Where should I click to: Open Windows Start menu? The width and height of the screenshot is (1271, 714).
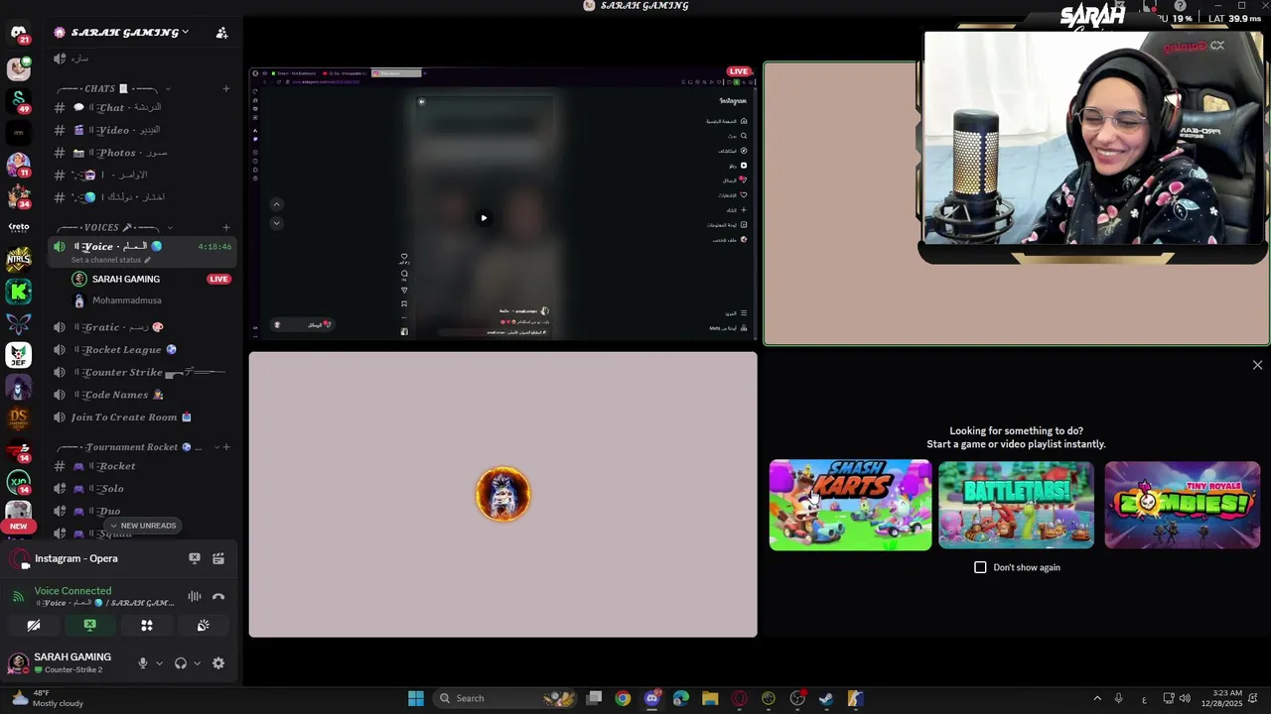[416, 698]
